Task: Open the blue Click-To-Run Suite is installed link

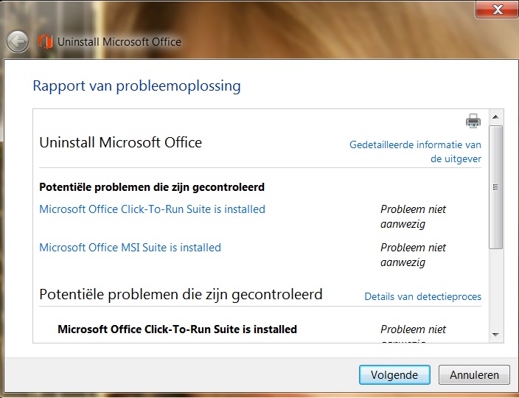Action: [x=152, y=209]
